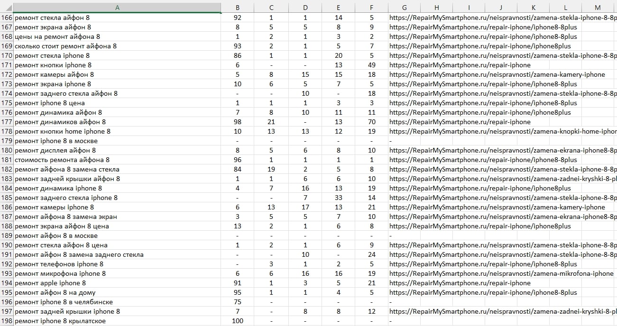This screenshot has width=617, height=326.
Task: Click cell 'ремонт айфона 8 замена стекла'
Action: click(x=117, y=169)
